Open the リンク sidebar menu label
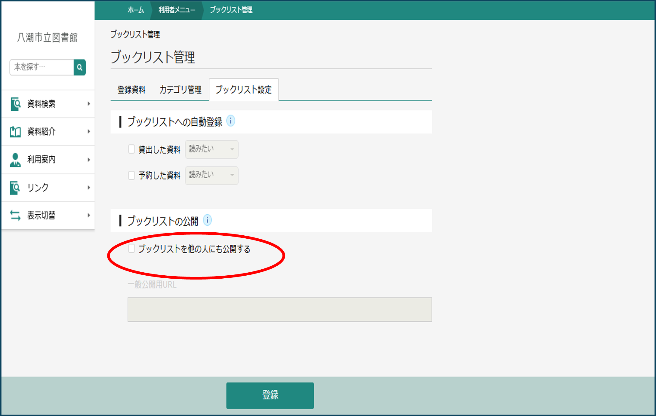 coord(38,188)
